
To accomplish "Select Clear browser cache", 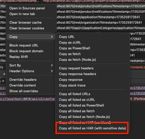I will (x=25, y=22).
